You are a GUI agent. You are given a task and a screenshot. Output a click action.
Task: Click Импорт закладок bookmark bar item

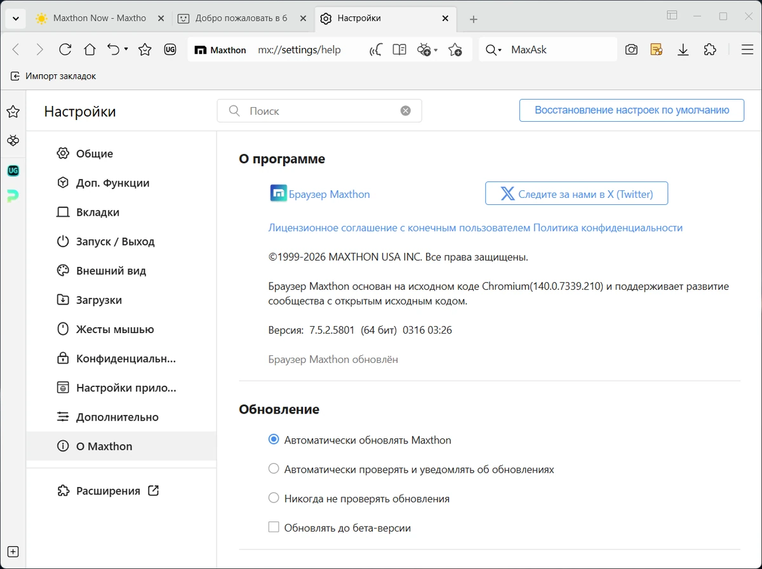tap(53, 76)
